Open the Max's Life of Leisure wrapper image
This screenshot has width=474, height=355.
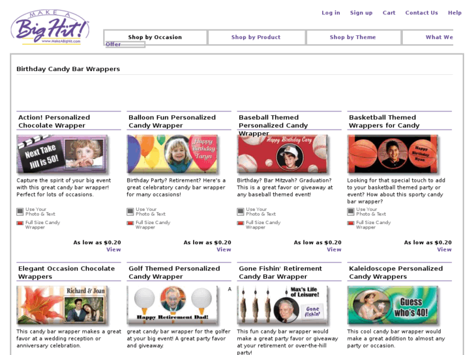click(x=283, y=305)
